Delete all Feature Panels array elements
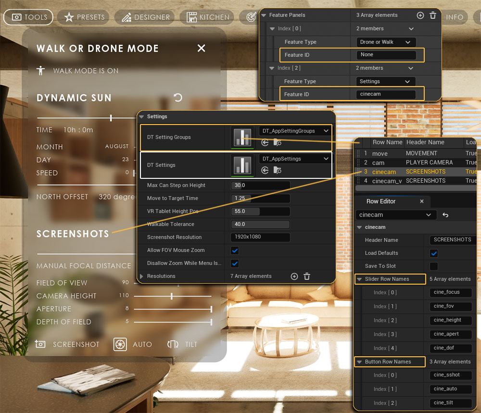 (433, 15)
